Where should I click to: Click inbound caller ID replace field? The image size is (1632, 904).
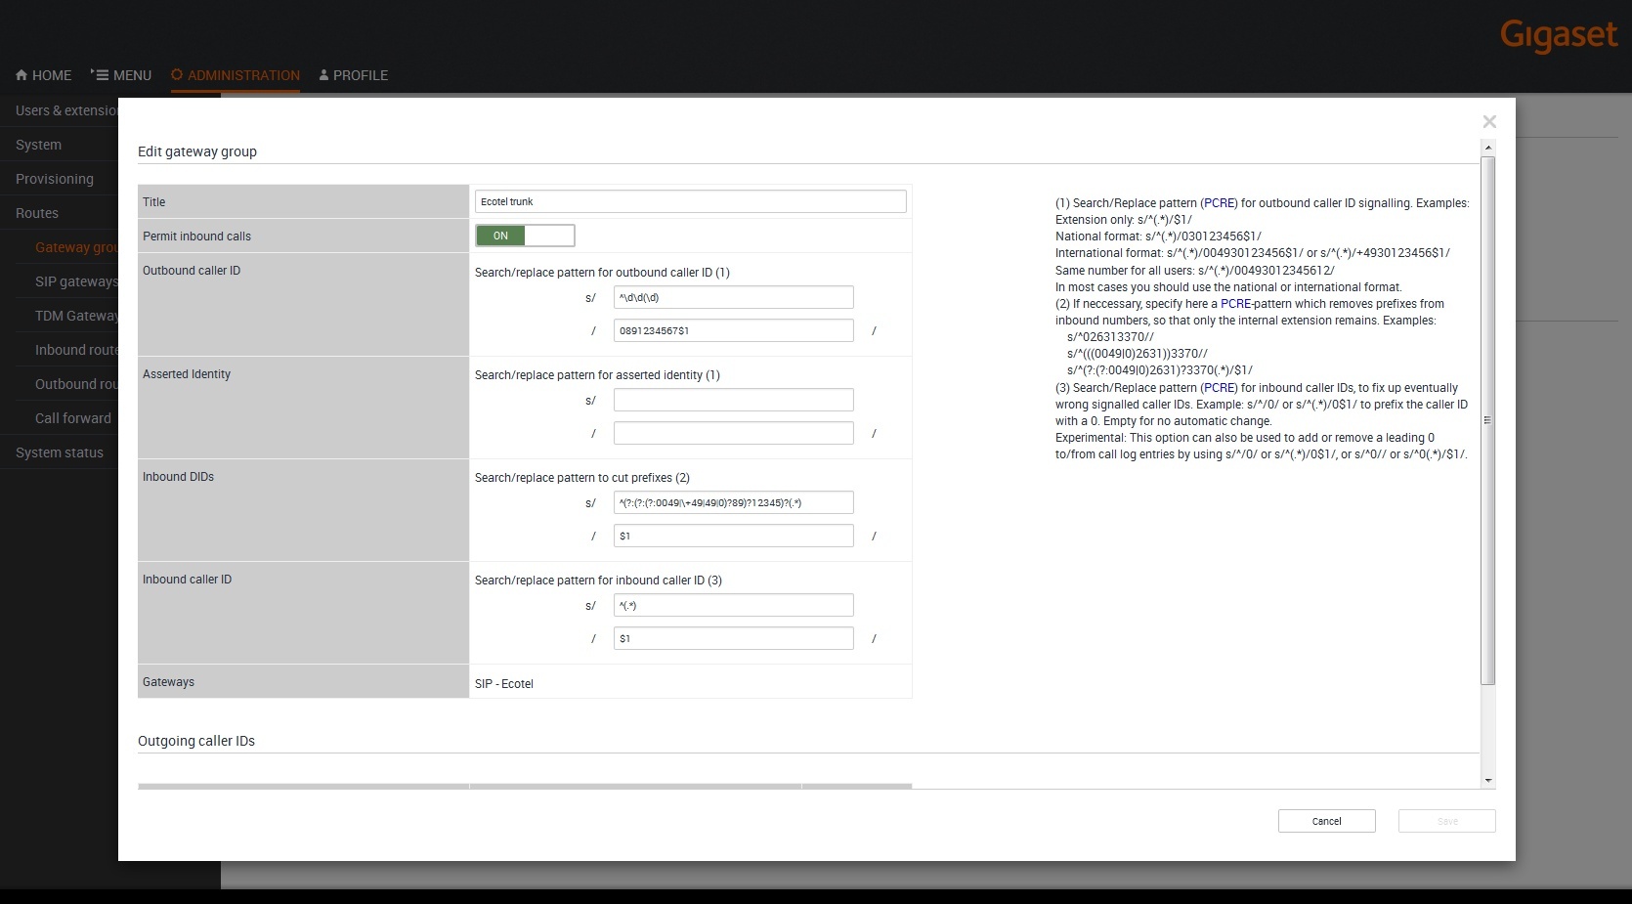tap(734, 638)
